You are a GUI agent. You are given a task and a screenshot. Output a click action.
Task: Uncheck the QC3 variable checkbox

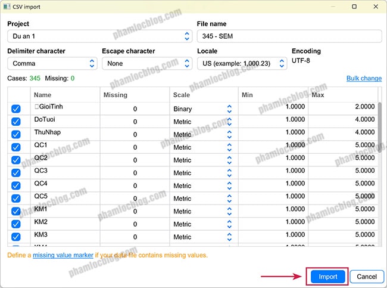coord(16,173)
